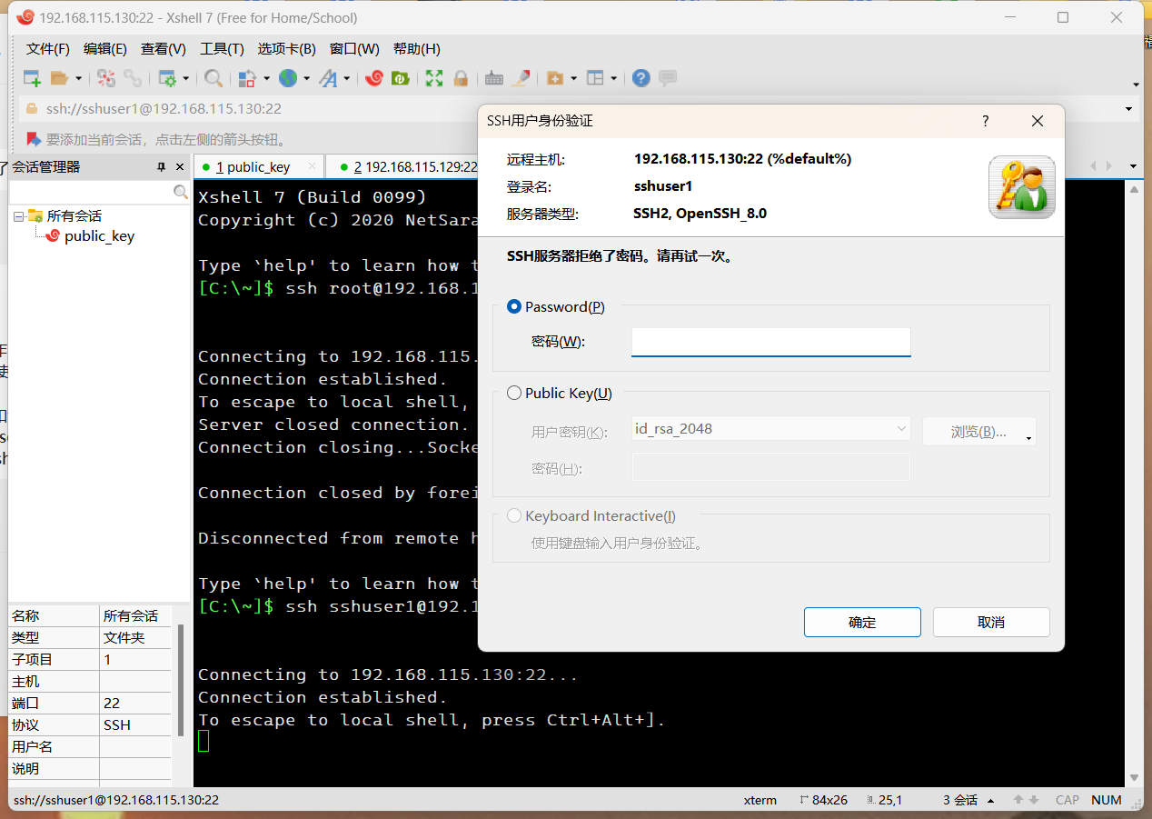Select the Public Key(U) radio button
Image resolution: width=1152 pixels, height=819 pixels.
click(x=515, y=394)
